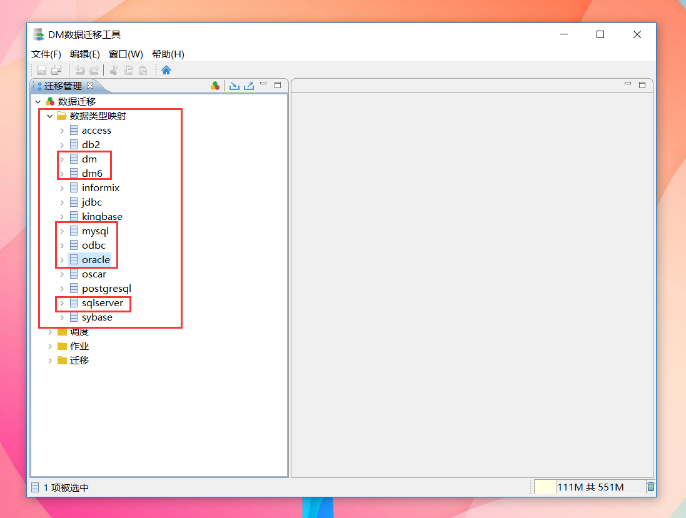Image resolution: width=686 pixels, height=518 pixels.
Task: Click the Copy toolbar icon
Action: click(x=129, y=71)
